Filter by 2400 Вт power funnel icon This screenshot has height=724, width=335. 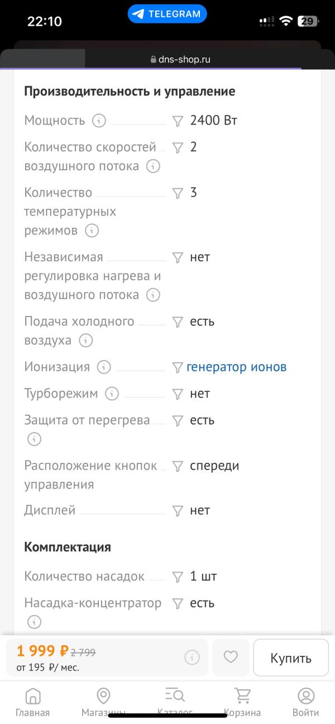[x=178, y=121]
